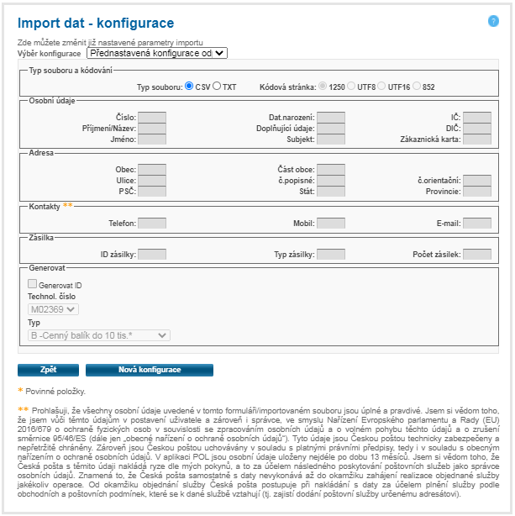This screenshot has height=516, width=515.
Task: Select the PSČ field in Adresa
Action: [x=152, y=192]
